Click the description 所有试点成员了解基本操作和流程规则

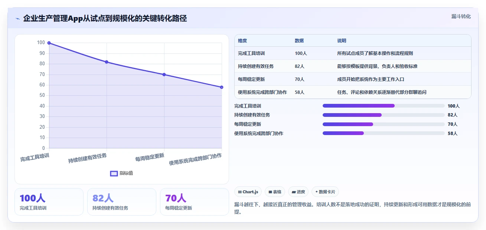tap(375, 53)
